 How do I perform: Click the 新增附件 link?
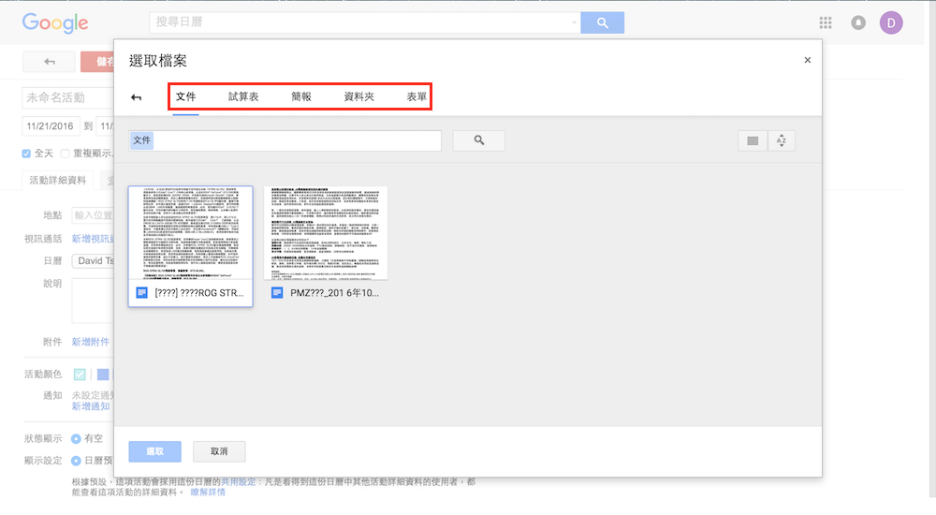91,342
